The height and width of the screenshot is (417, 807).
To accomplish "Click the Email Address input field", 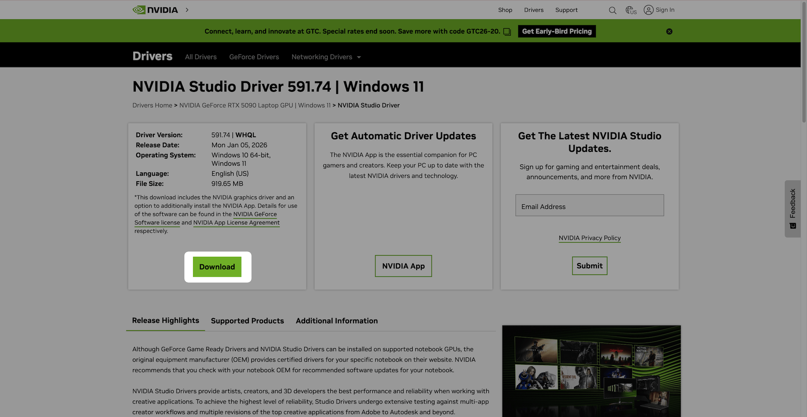I will (589, 205).
